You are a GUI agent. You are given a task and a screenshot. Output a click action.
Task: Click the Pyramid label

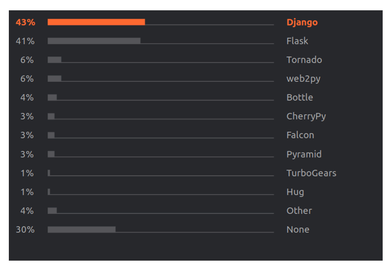tap(304, 154)
